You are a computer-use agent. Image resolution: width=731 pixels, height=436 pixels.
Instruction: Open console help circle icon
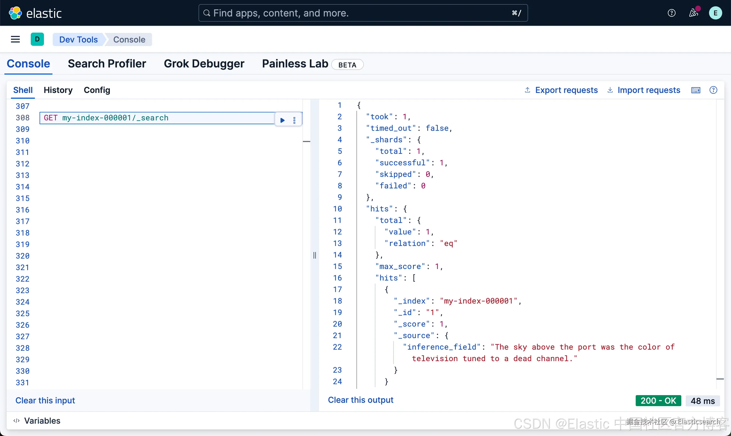(713, 90)
